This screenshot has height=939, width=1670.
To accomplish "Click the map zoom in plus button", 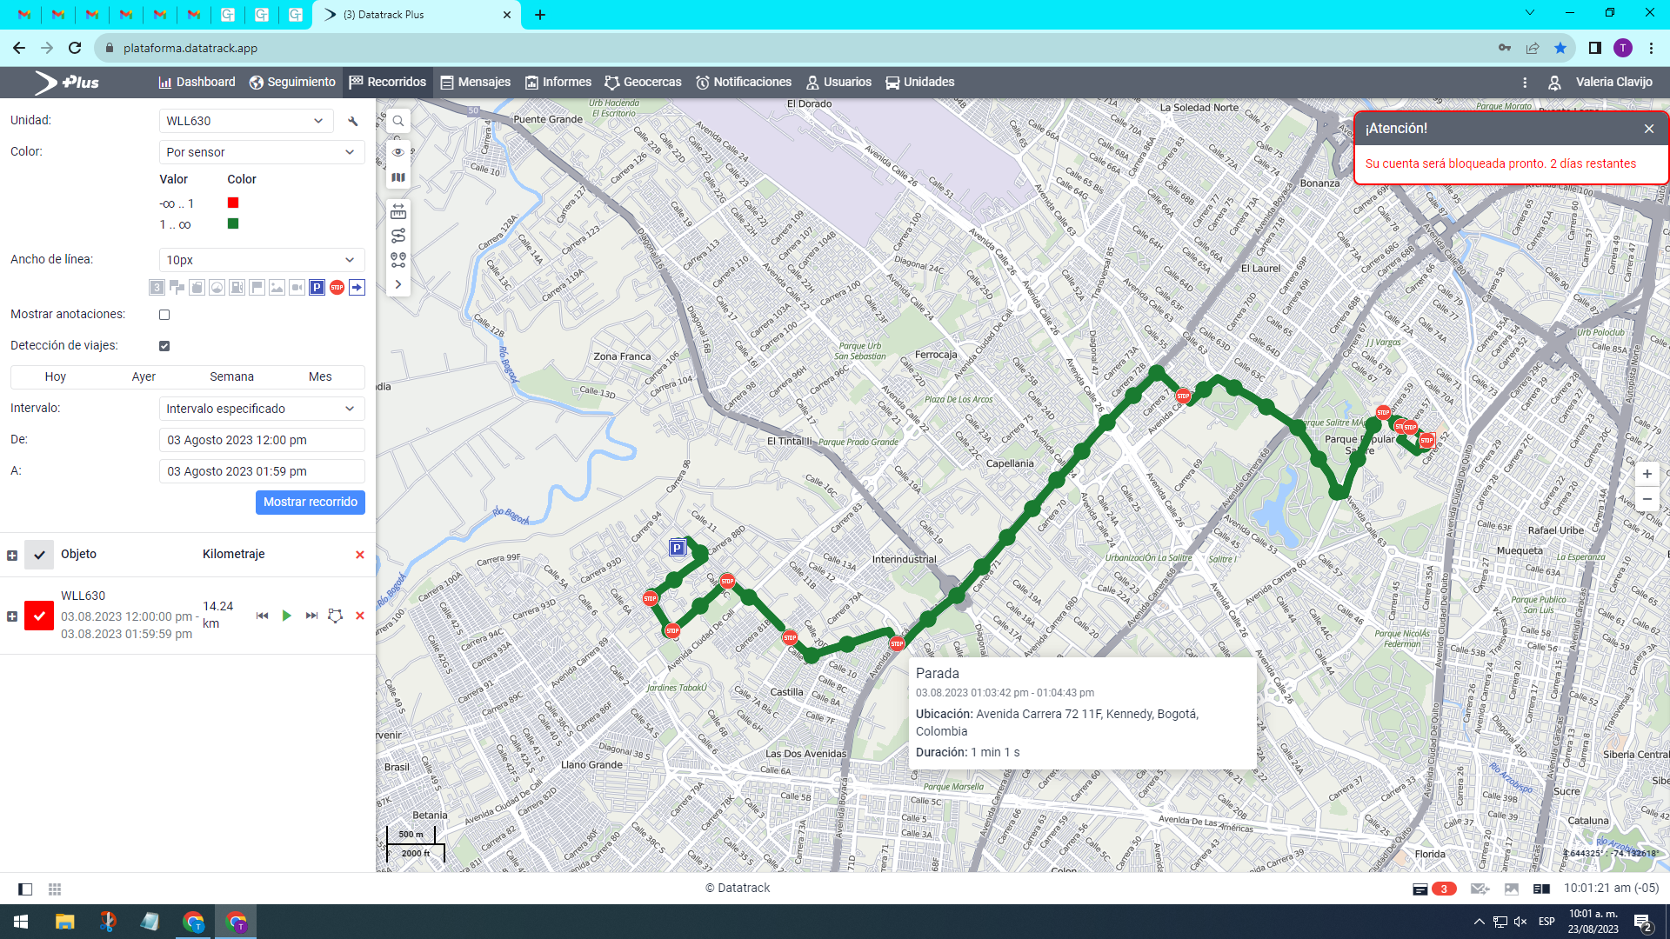I will 1647,475.
